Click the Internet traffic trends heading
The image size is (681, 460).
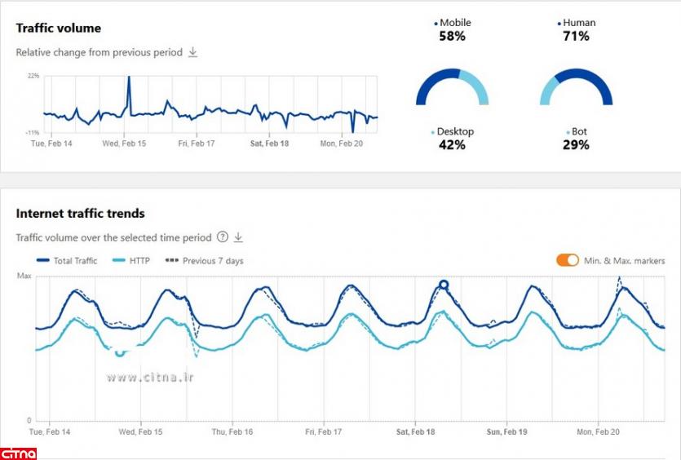80,214
